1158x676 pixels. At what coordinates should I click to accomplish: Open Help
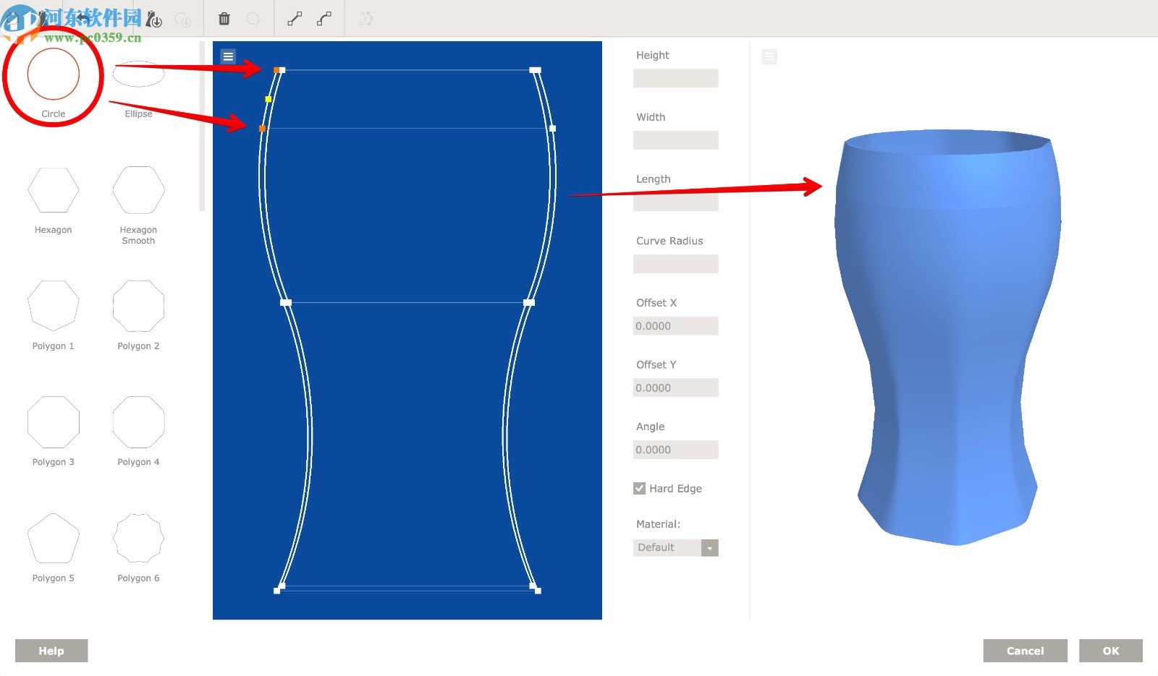tap(51, 651)
